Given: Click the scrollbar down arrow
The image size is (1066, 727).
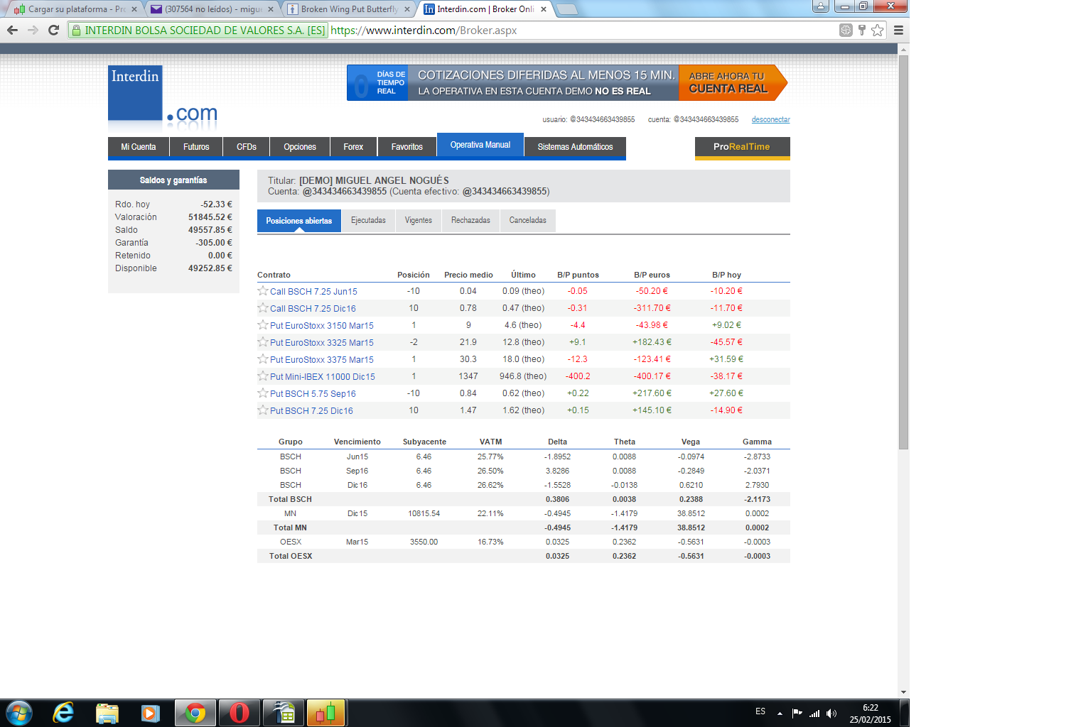Looking at the screenshot, I should (x=903, y=692).
